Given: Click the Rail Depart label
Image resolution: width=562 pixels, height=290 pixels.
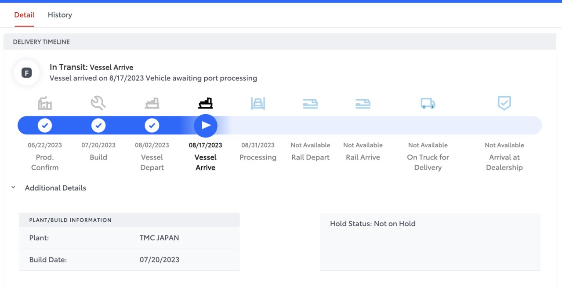Looking at the screenshot, I should click(310, 157).
